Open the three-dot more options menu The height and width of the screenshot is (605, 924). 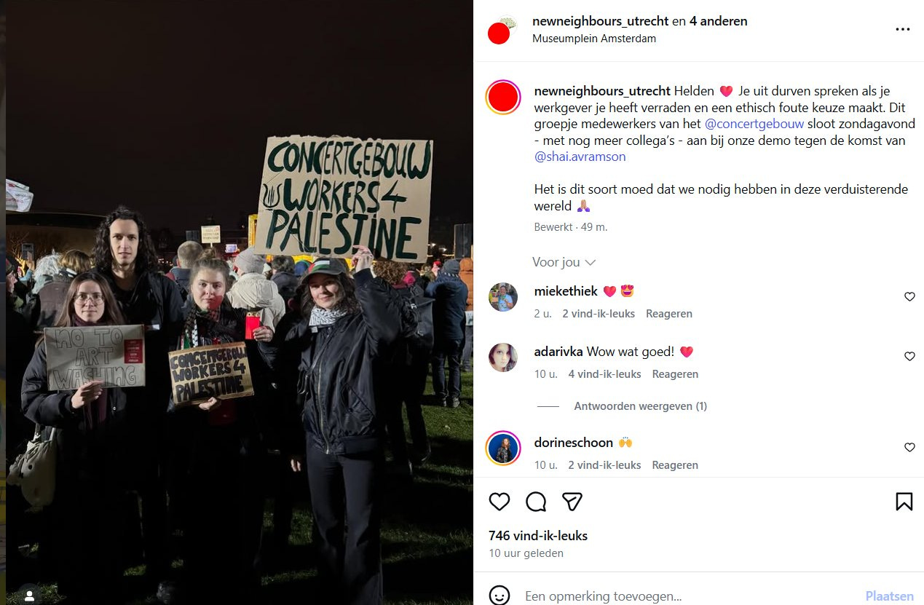click(903, 29)
